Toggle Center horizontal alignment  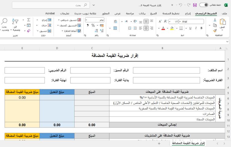point(146,28)
